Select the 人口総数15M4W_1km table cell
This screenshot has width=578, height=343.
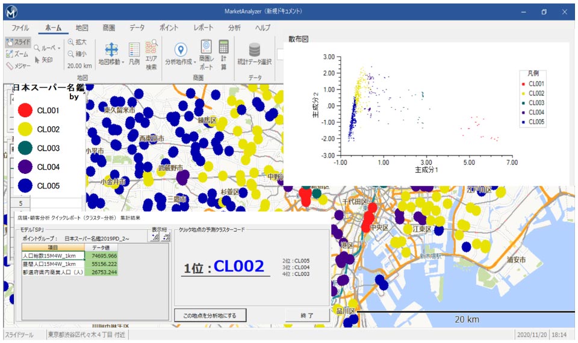tap(54, 256)
